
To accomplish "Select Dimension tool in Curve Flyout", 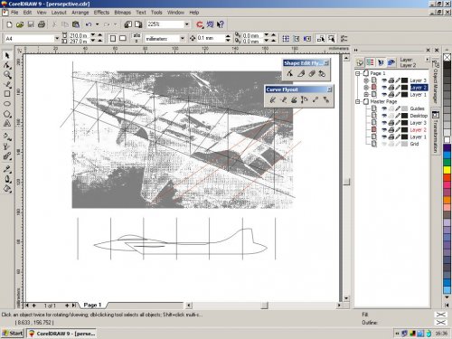I will coord(305,99).
